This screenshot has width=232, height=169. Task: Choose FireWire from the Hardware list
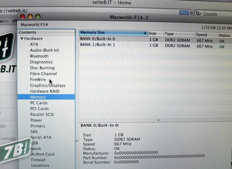[38, 79]
